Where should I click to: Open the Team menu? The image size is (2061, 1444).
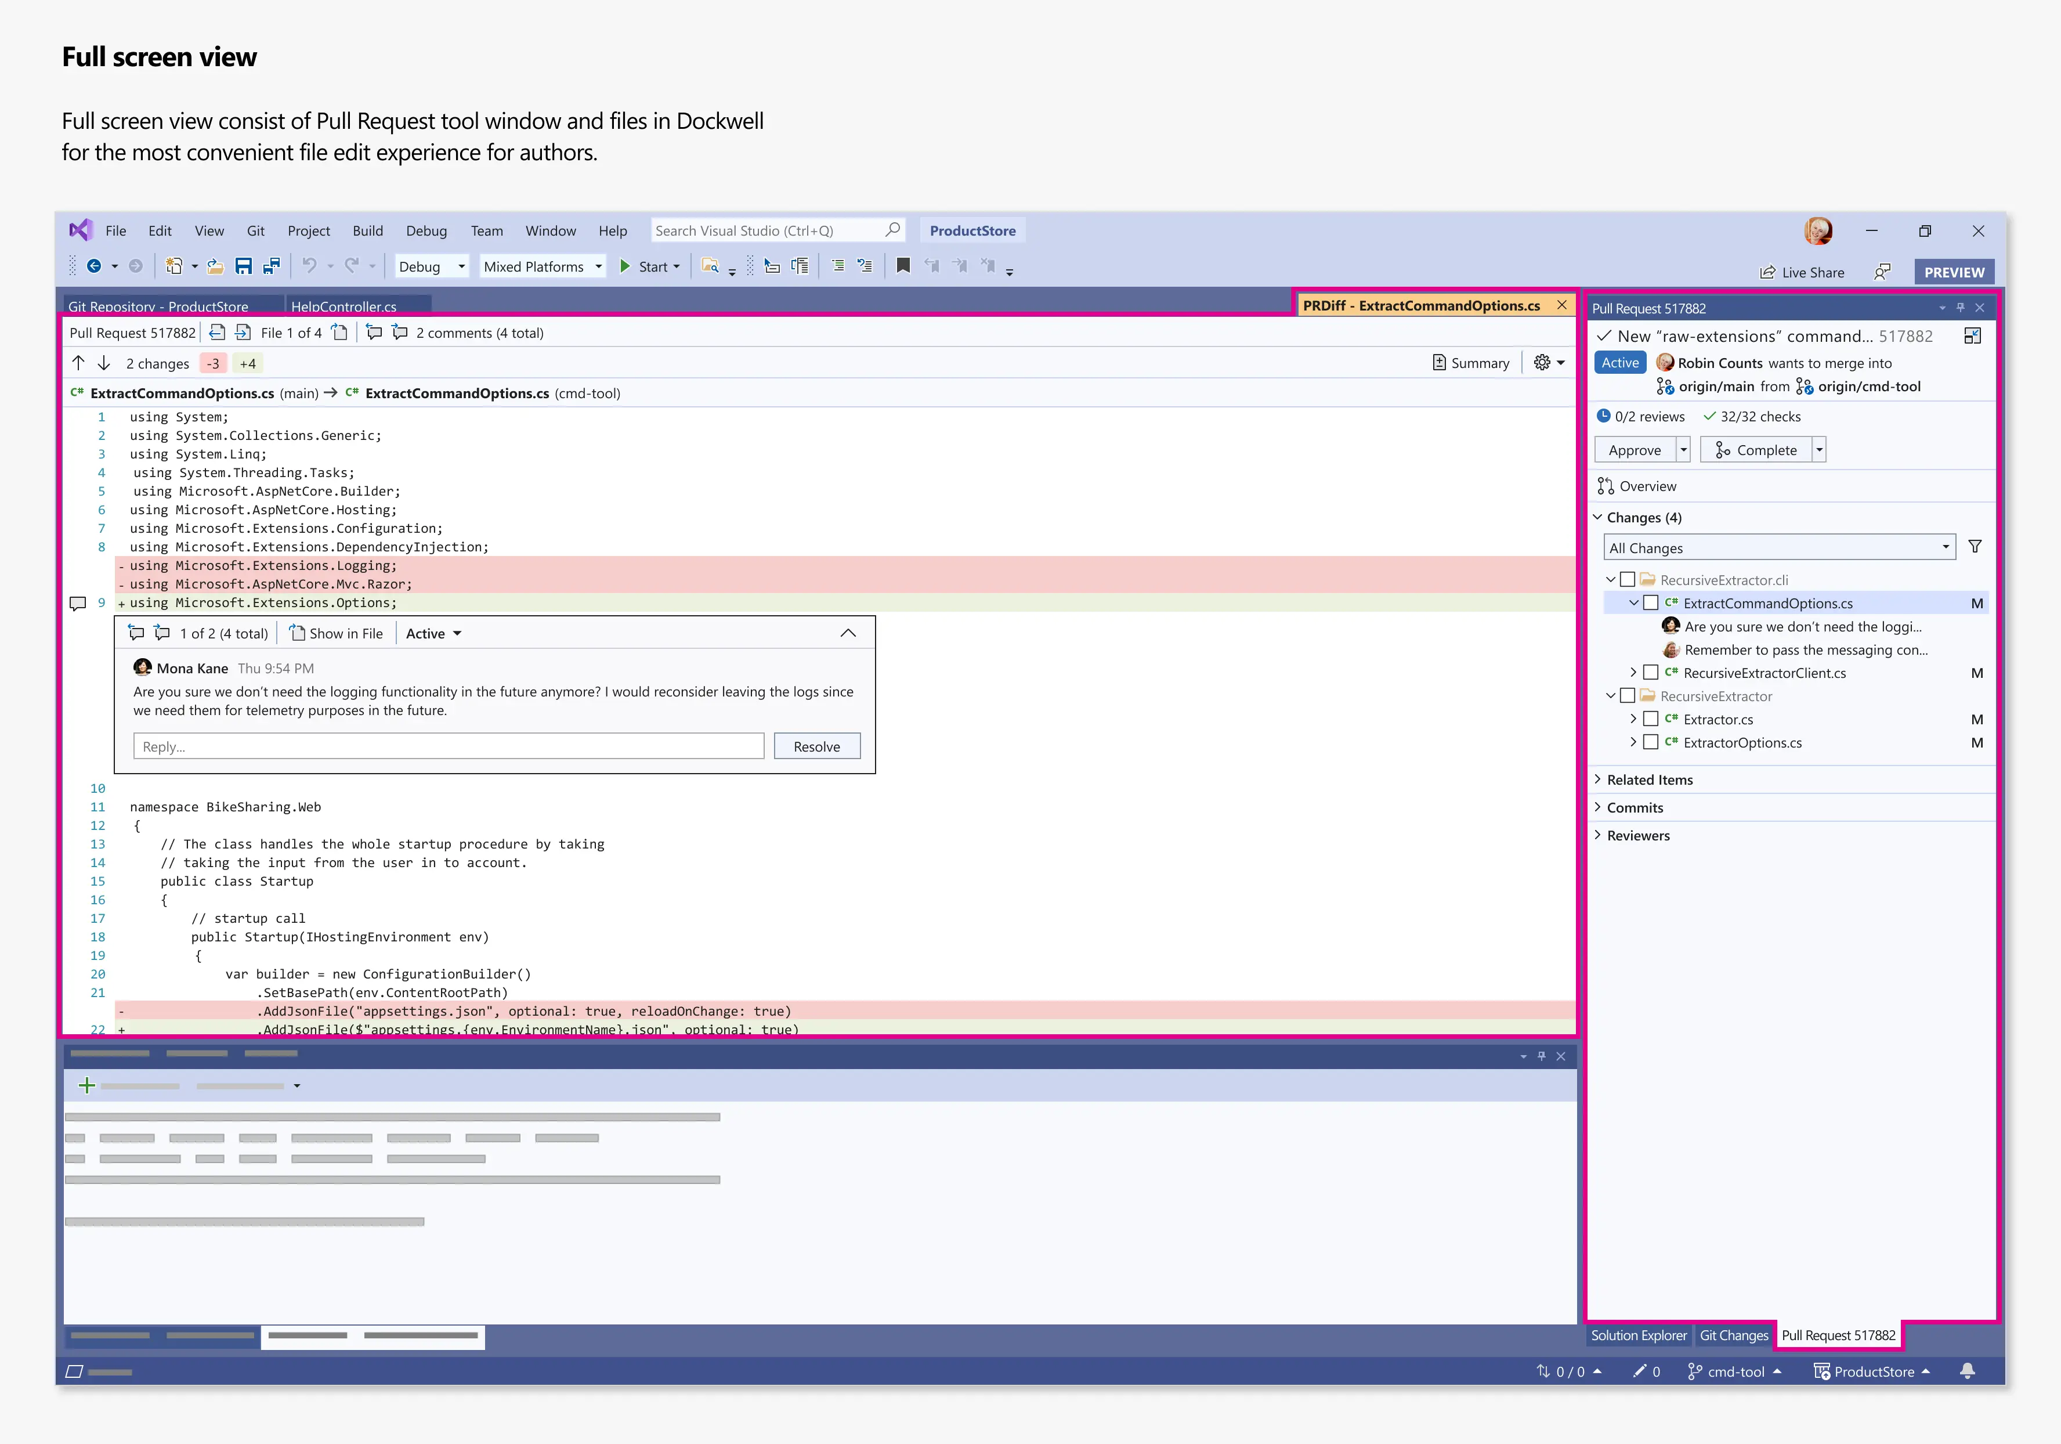[x=486, y=230]
